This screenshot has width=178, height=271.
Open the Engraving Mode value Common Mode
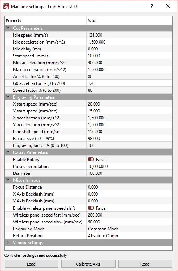click(x=129, y=229)
